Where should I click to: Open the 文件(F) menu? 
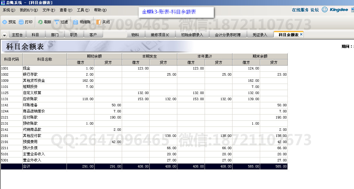[x=49, y=10]
